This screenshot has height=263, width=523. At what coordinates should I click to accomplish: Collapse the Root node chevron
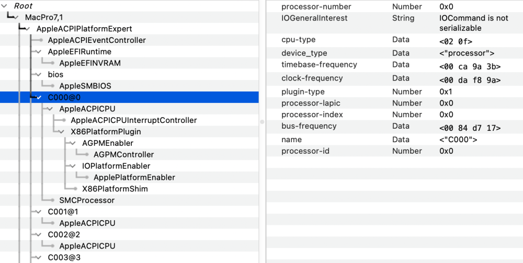pos(4,6)
